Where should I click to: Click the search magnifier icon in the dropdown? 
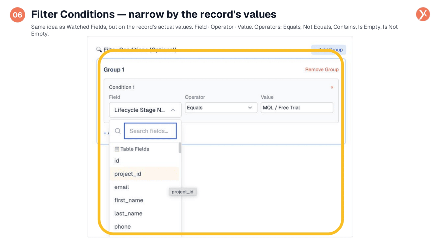click(x=118, y=131)
